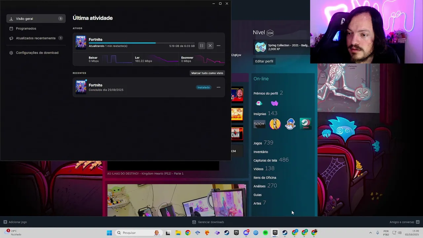Open the weather widget 24°C Nublado
The width and height of the screenshot is (423, 238).
(x=13, y=233)
